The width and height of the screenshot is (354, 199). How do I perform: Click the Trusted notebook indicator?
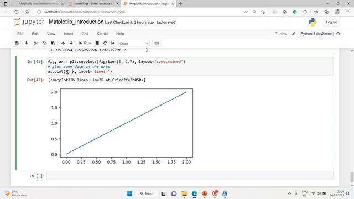tap(281, 33)
